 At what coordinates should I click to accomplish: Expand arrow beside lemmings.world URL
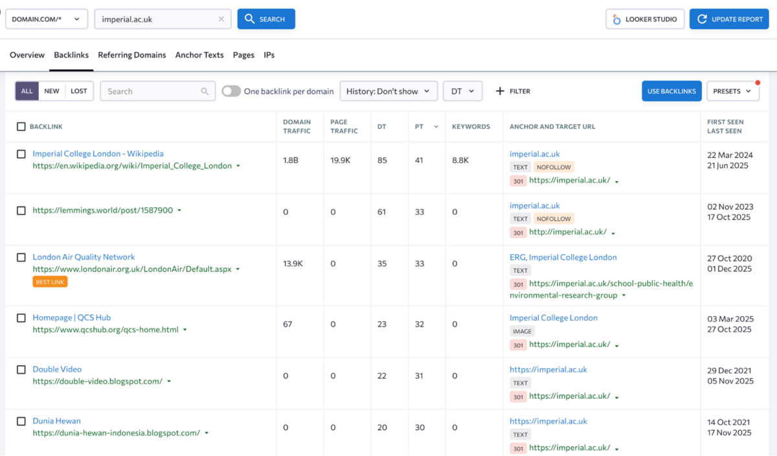click(x=179, y=211)
